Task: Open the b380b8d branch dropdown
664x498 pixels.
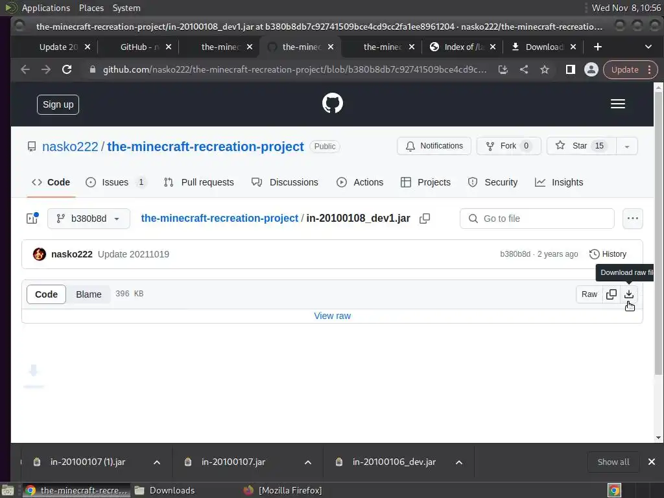Action: pos(88,219)
